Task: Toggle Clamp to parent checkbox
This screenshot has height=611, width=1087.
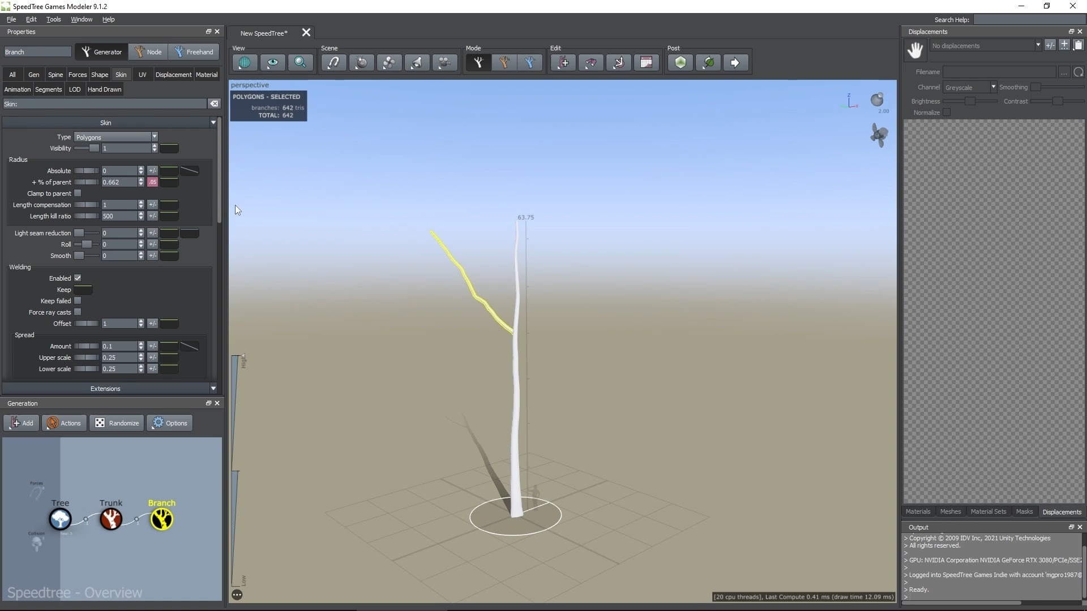Action: pyautogui.click(x=78, y=193)
